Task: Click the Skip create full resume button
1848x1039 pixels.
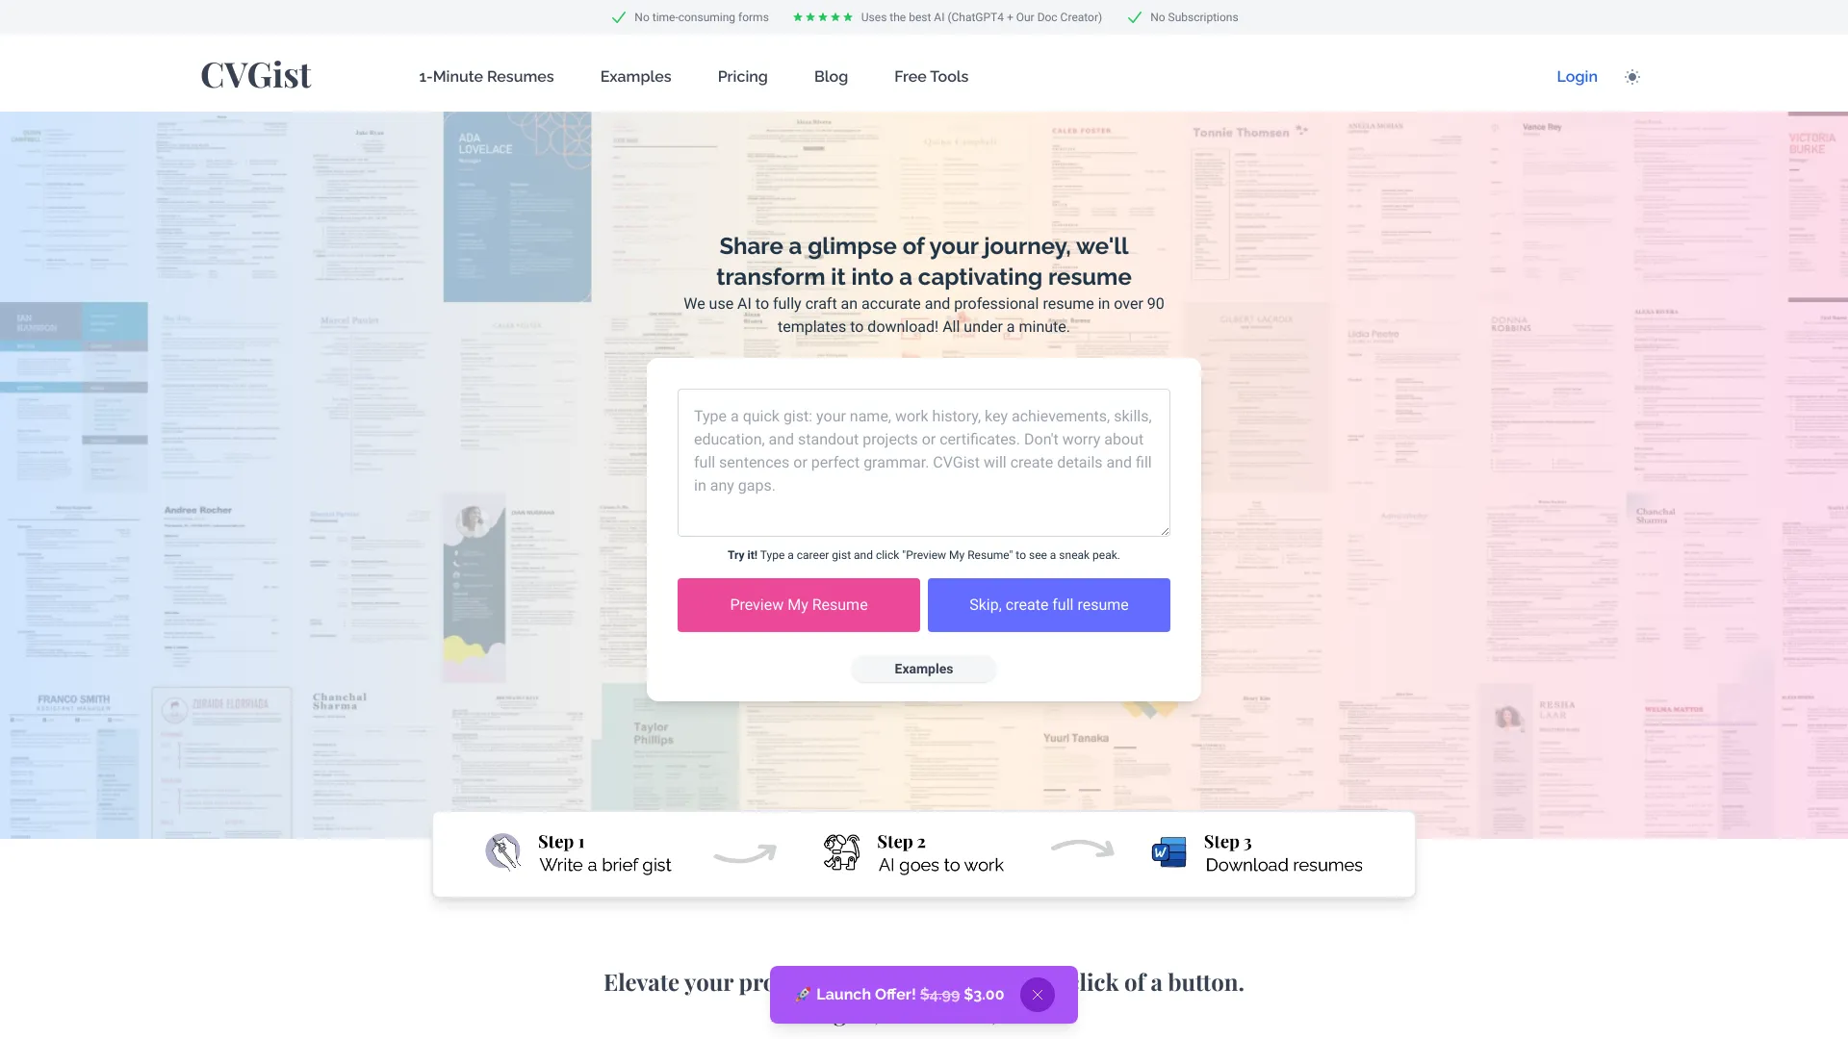Action: [x=1048, y=605]
